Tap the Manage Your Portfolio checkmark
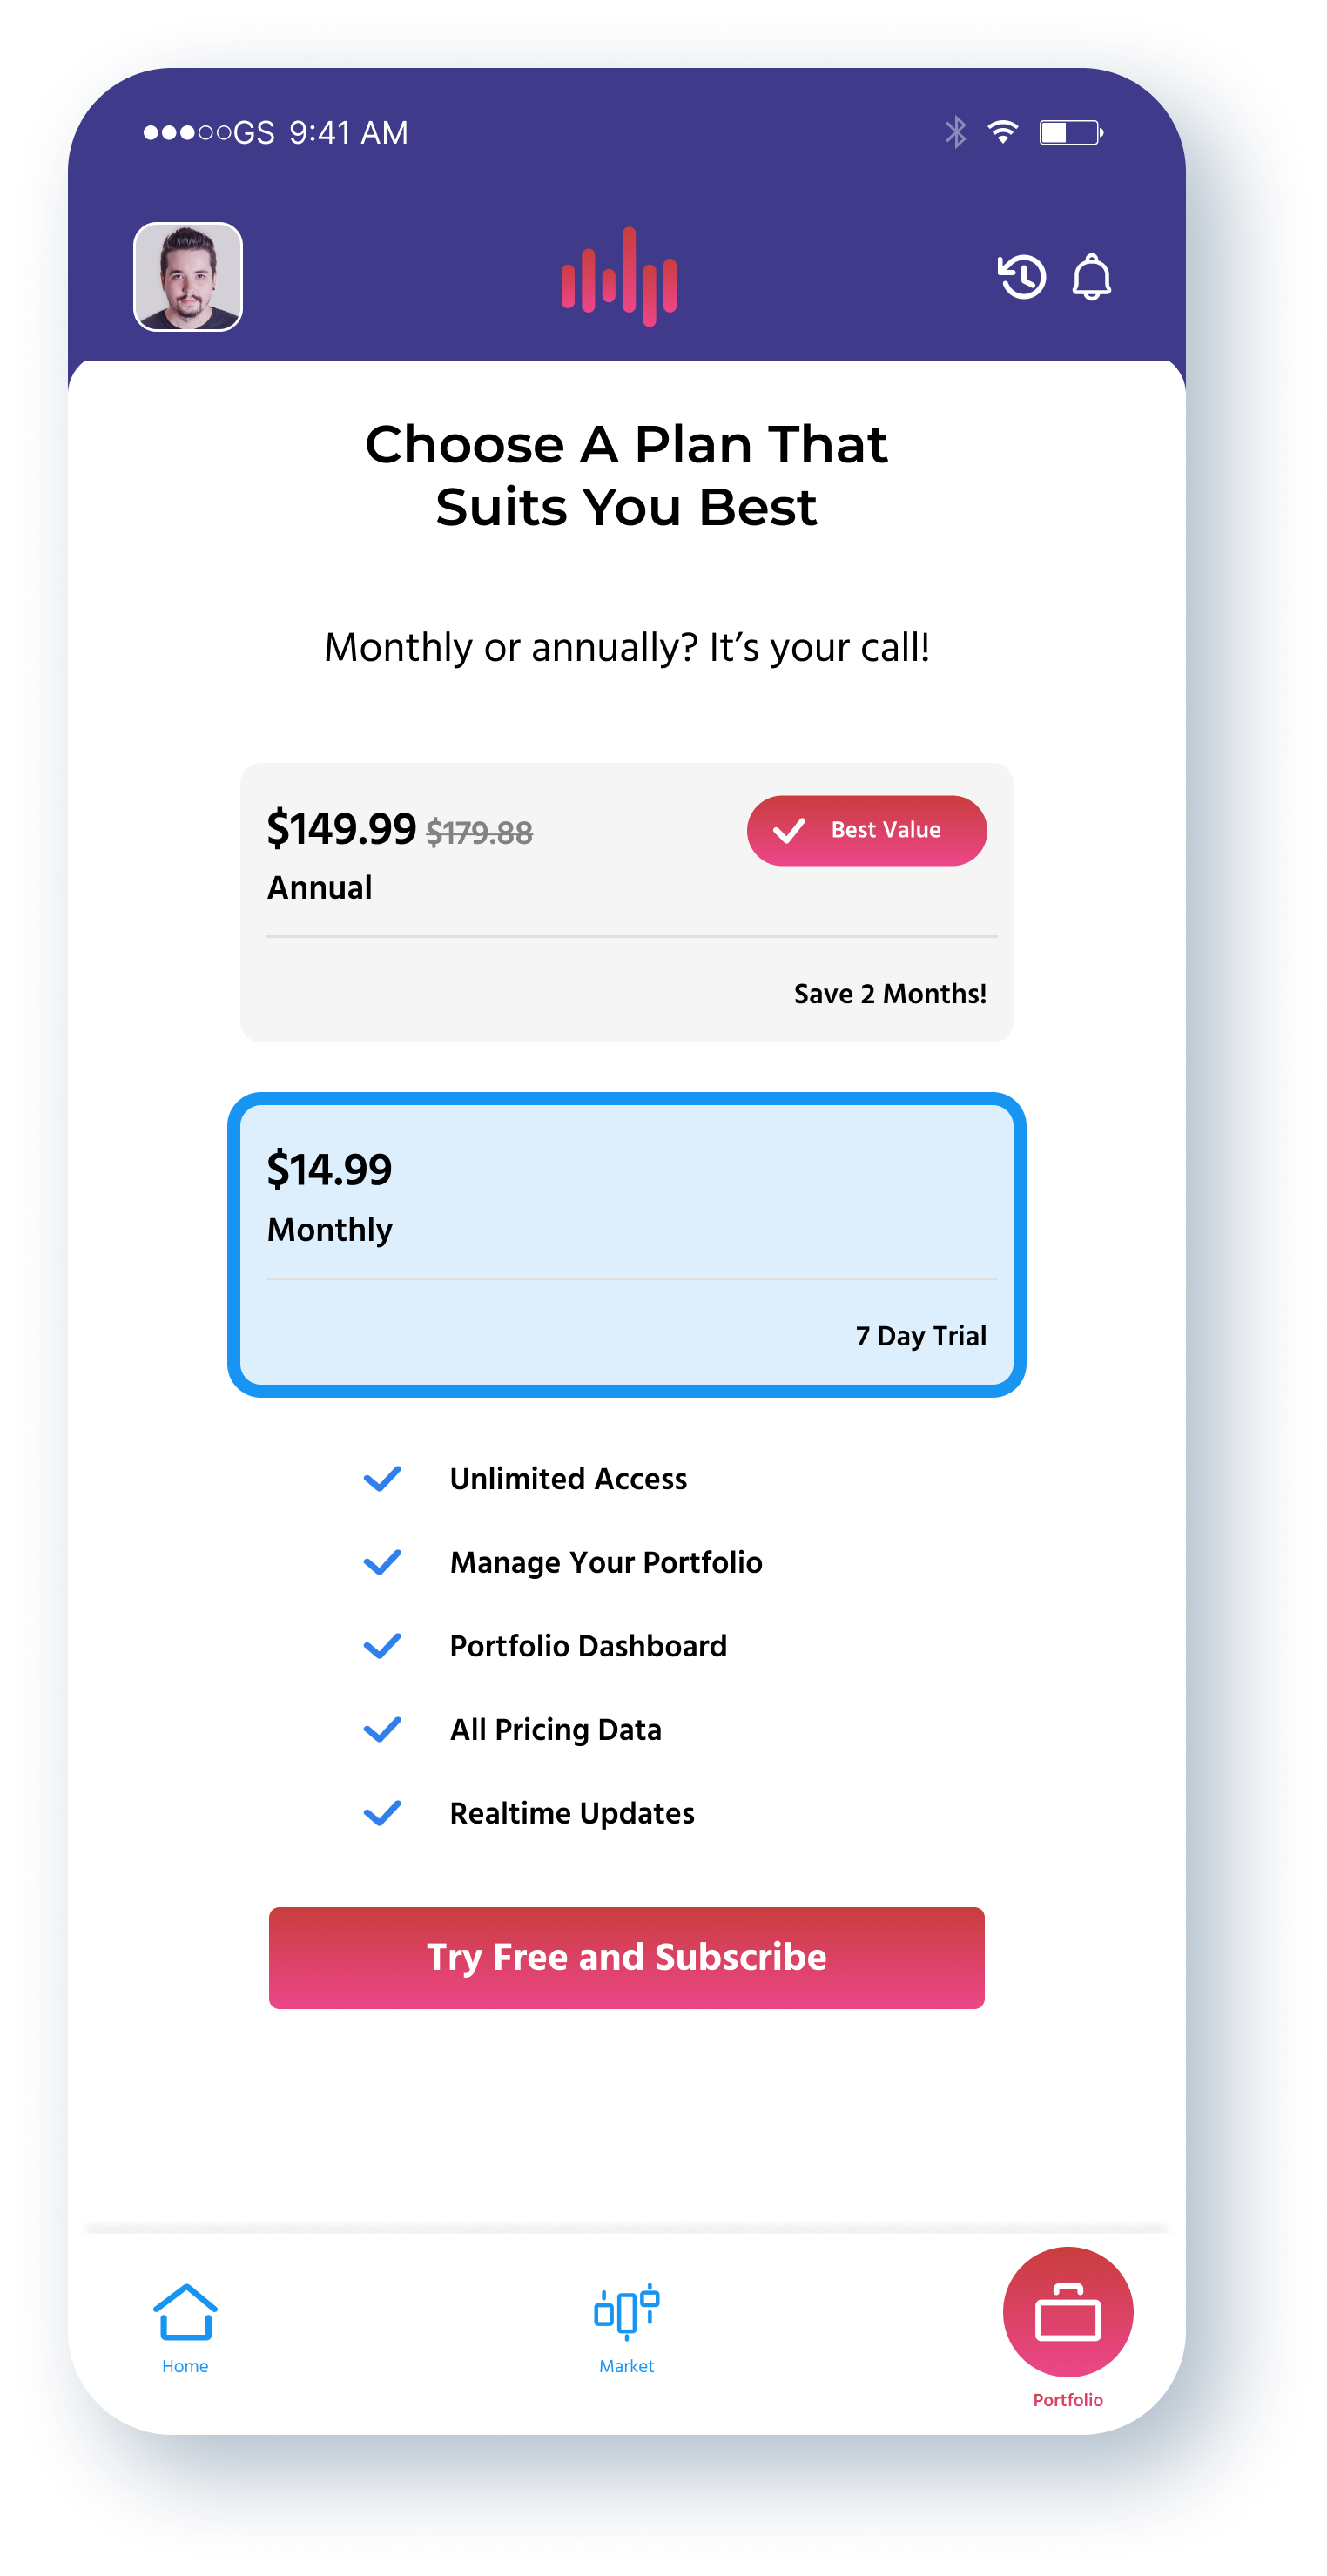 point(382,1562)
